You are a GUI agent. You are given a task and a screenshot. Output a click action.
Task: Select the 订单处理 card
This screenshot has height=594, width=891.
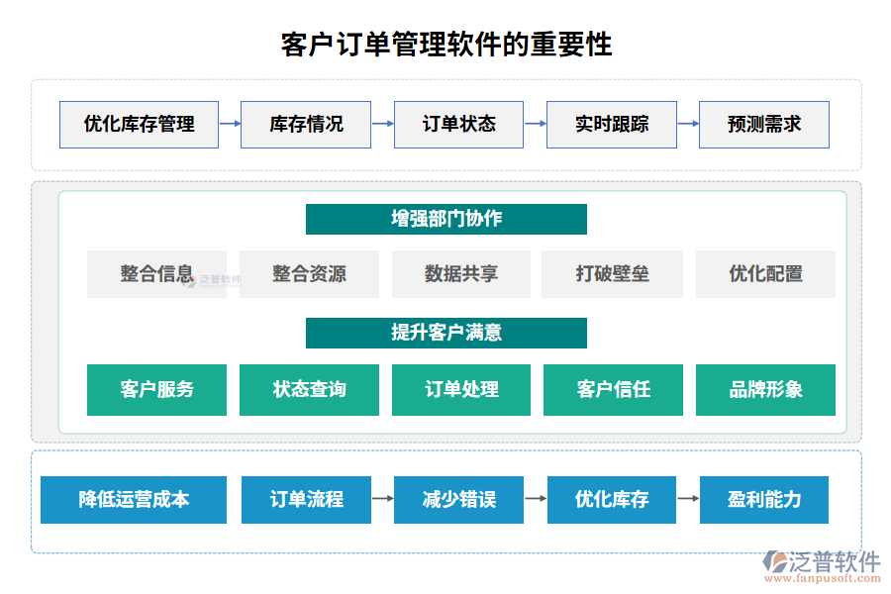click(460, 390)
